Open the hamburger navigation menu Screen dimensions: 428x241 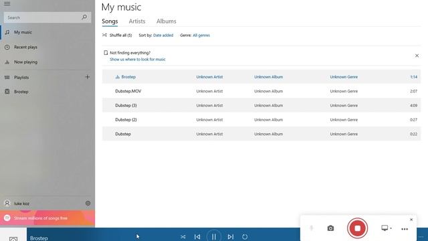tap(7, 3)
